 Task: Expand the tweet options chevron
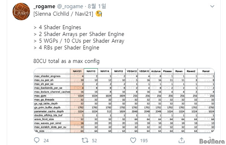tap(212, 6)
